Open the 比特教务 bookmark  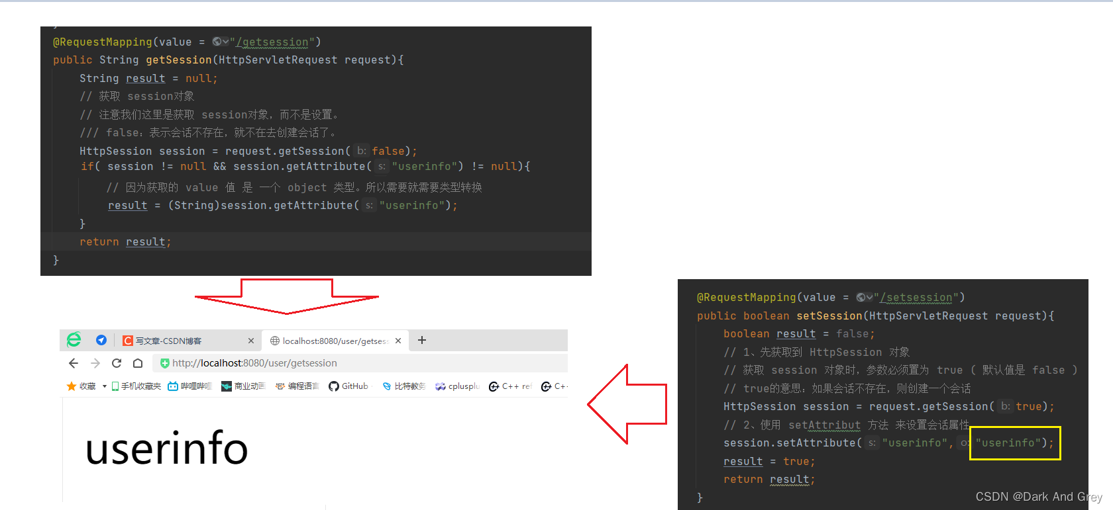[x=404, y=386]
